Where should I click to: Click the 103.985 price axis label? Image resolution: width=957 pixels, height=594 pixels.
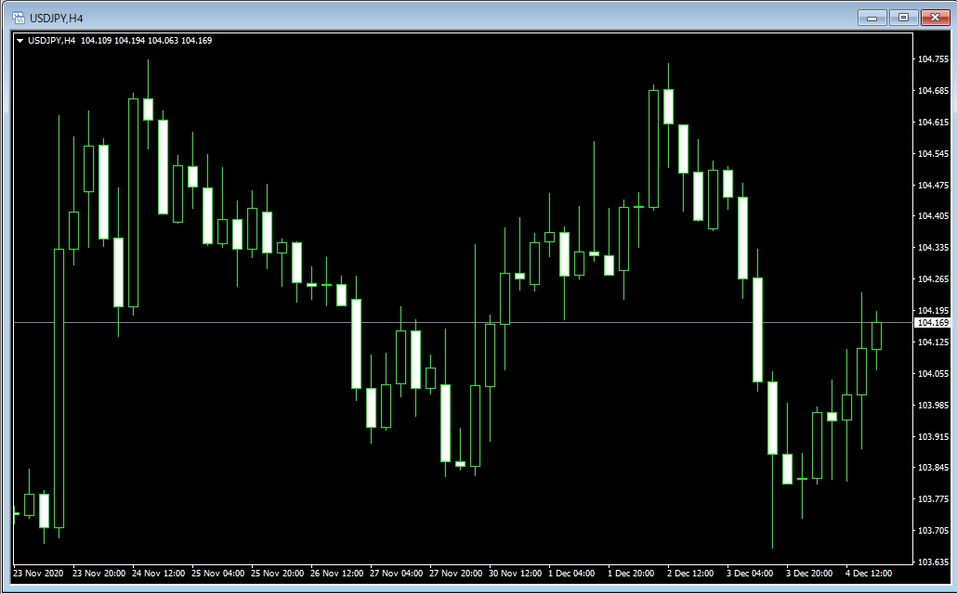(x=933, y=406)
